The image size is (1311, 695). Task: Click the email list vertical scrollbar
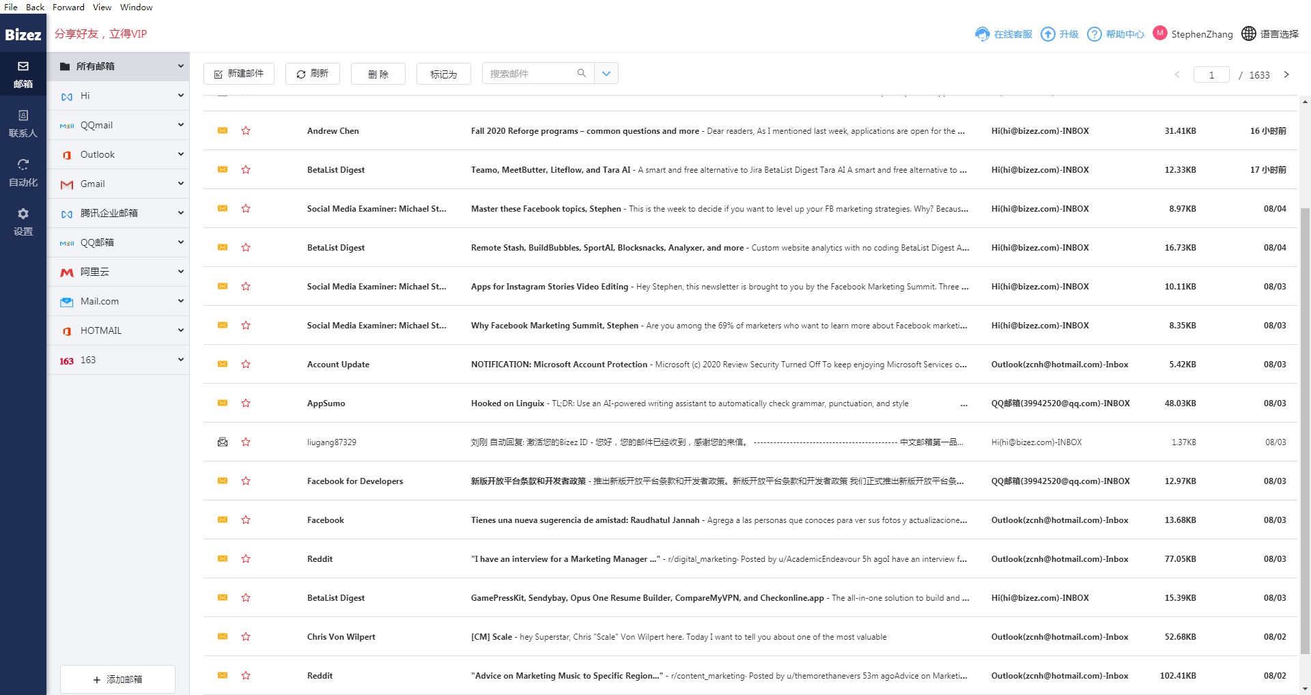click(x=1305, y=430)
